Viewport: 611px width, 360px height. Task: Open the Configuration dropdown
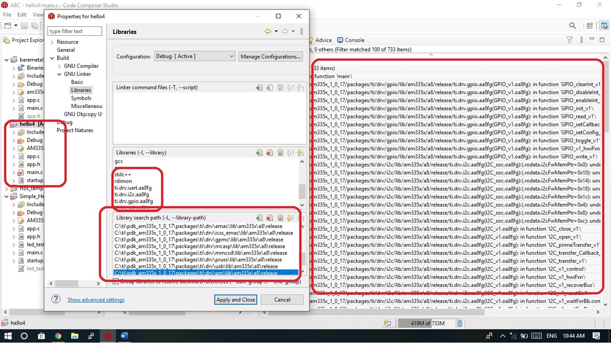click(195, 57)
